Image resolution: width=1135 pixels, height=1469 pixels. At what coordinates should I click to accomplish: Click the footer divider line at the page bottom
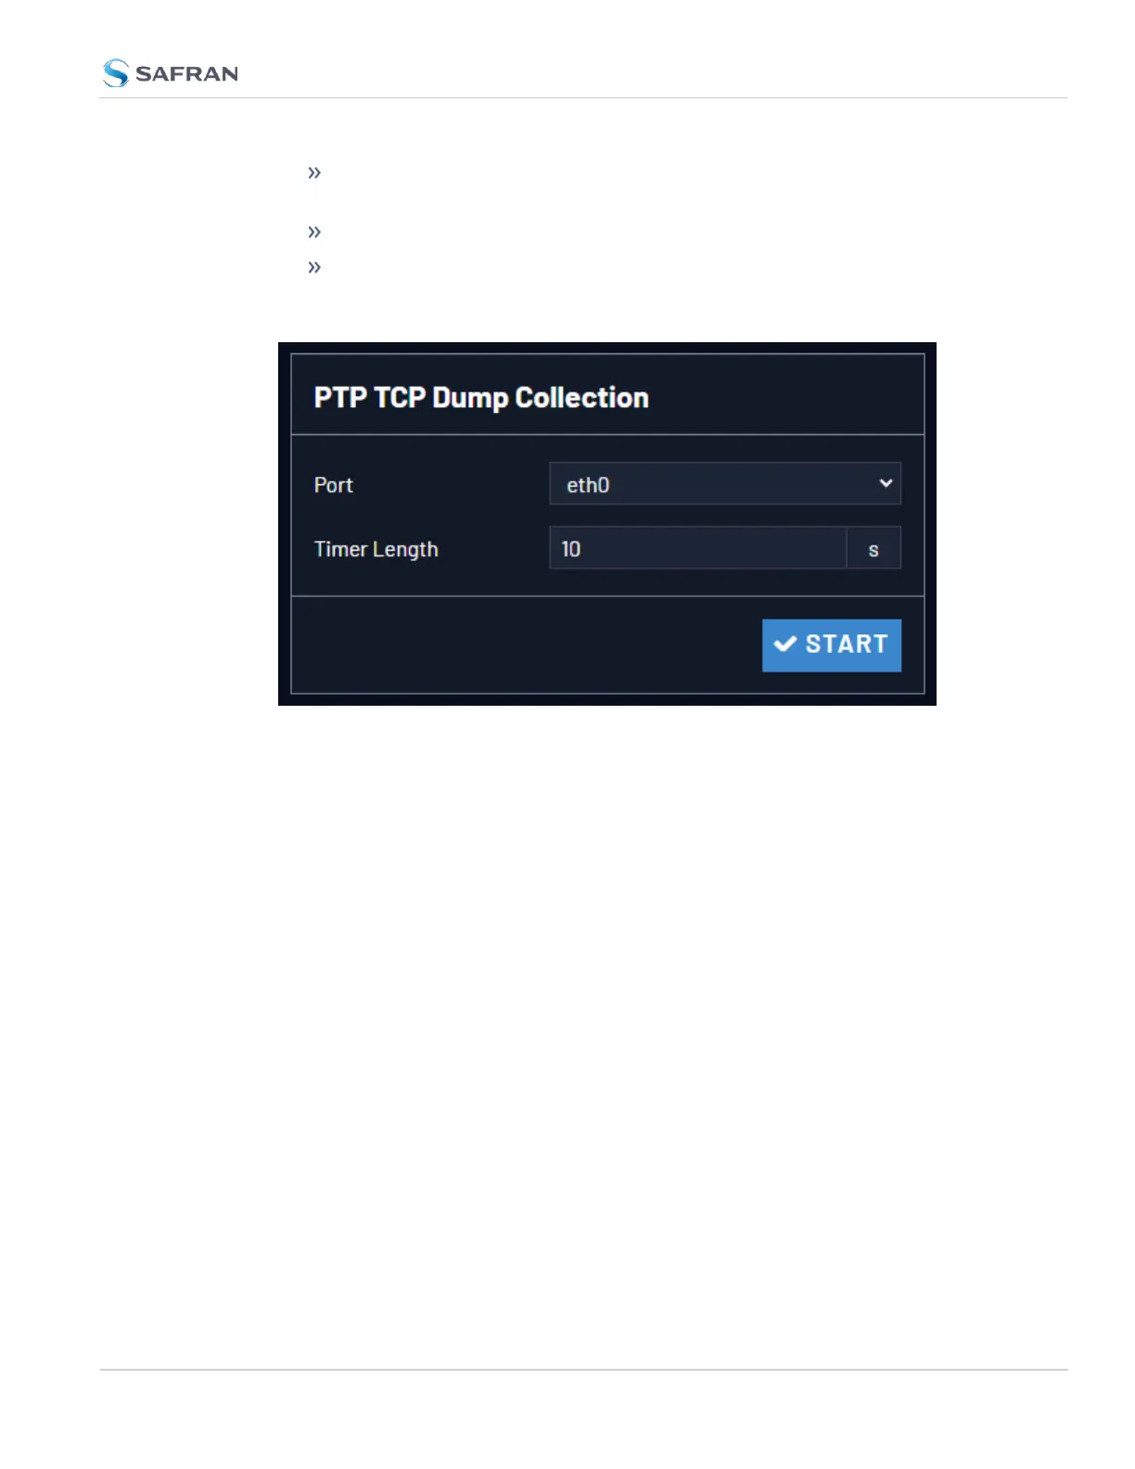click(x=583, y=1370)
